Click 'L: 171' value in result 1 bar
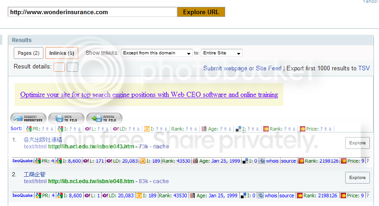This screenshot has height=206, width=379. 97,161
